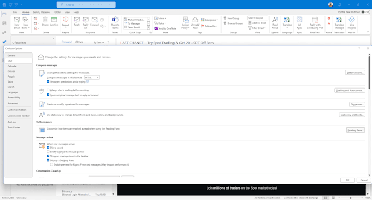This screenshot has width=372, height=200.
Task: Collapse the Favorites folder group
Action: click(x=13, y=43)
